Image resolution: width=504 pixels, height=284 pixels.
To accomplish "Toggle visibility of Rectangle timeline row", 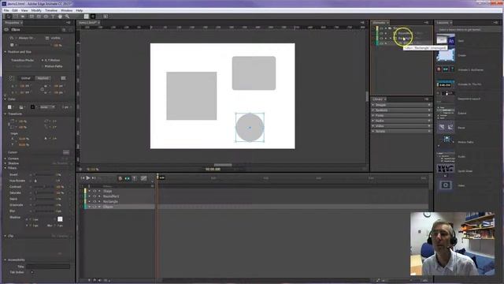I will coord(94,201).
